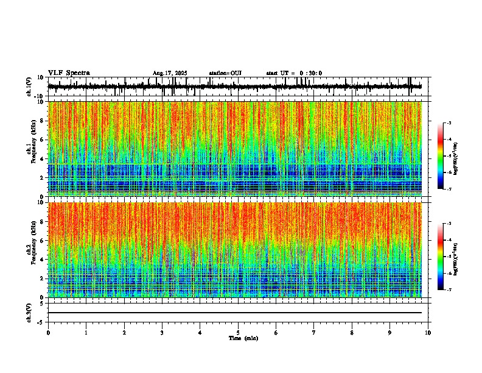This screenshot has width=482, height=373.
Task: Click the ch.1 spectrogram color scale bar
Action: (441, 156)
